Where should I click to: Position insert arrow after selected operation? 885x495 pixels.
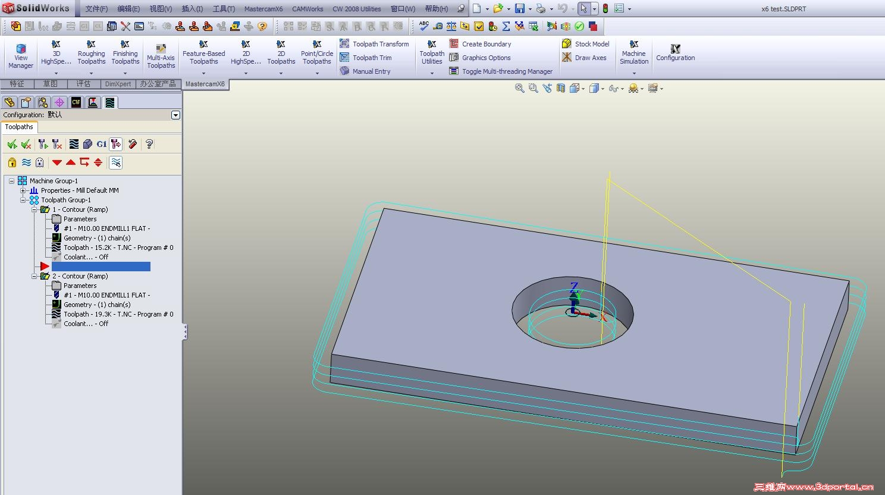coord(84,162)
